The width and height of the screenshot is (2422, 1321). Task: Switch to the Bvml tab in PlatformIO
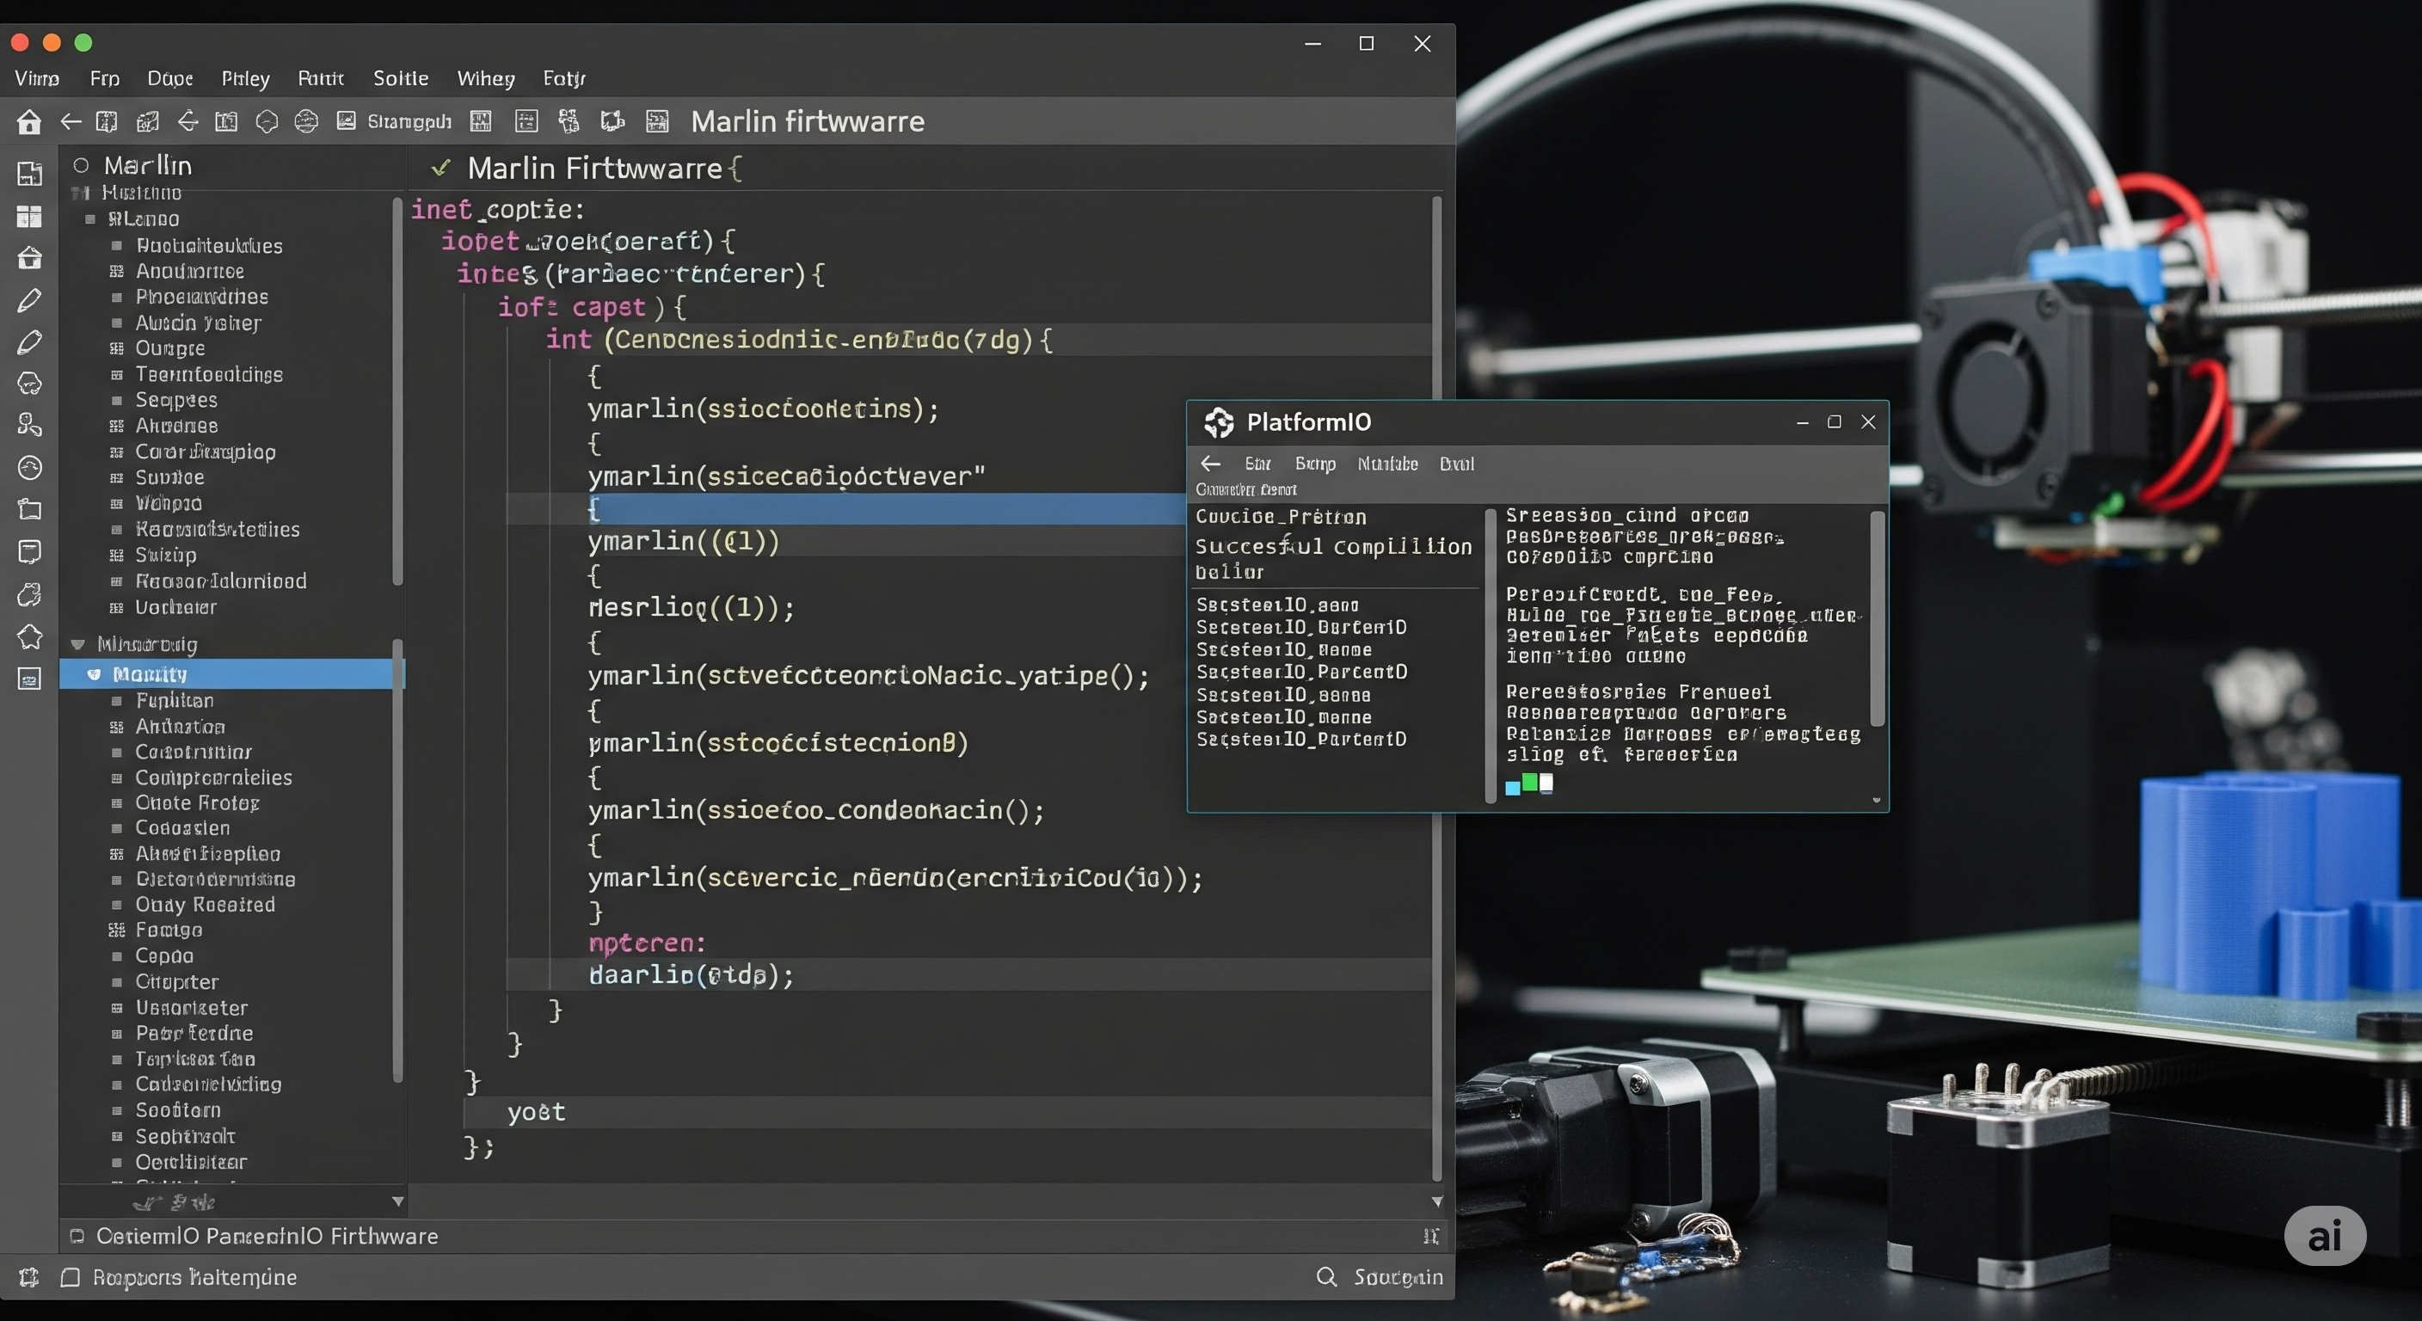[1456, 464]
